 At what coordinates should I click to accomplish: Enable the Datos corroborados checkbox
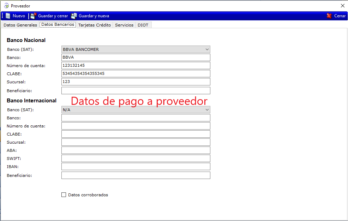coord(64,195)
